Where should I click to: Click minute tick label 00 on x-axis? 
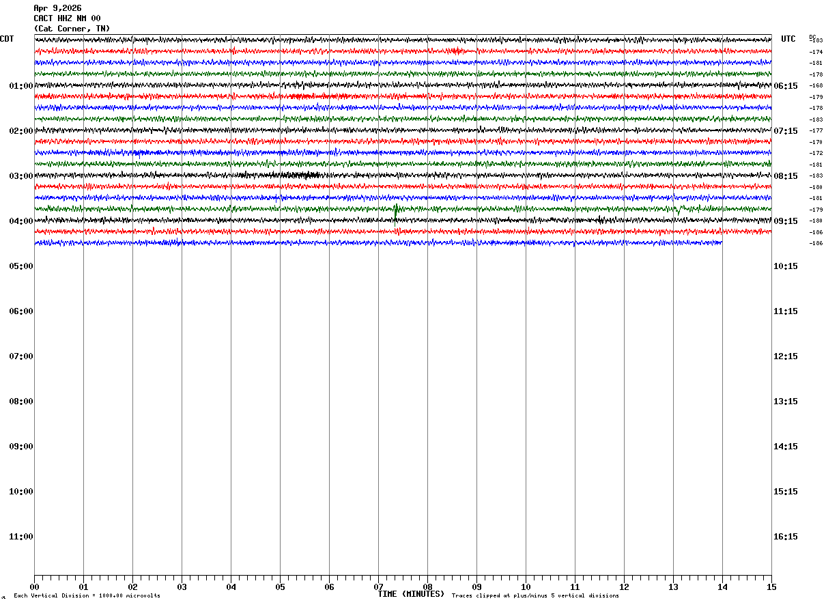tap(35, 587)
